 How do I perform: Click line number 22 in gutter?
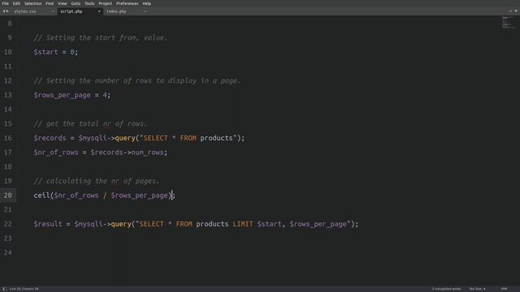pos(7,224)
